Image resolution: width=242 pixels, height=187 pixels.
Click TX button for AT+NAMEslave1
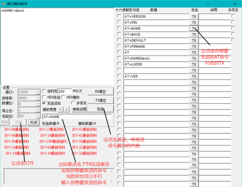pos(194,59)
